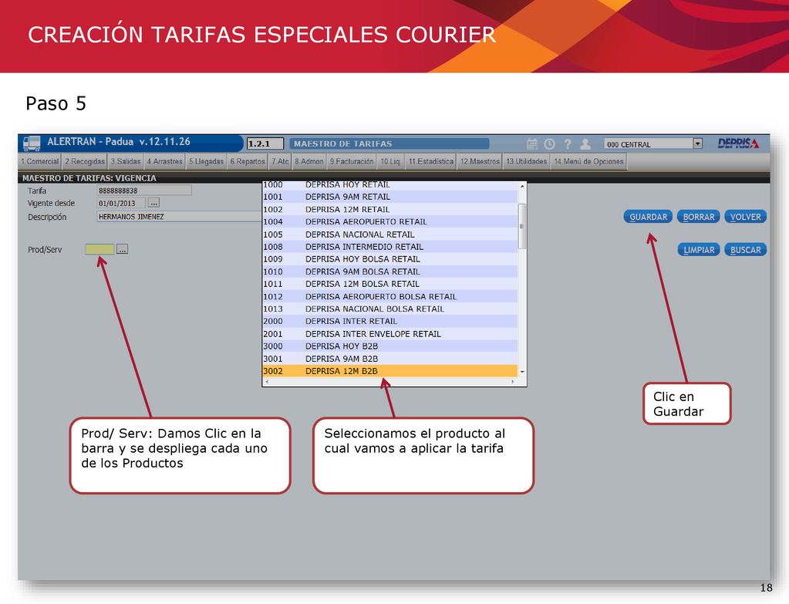Click the Vigente desde date field
This screenshot has width=789, height=604.
[x=121, y=203]
